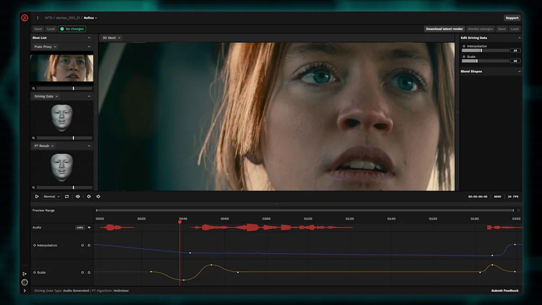The height and width of the screenshot is (305, 542).
Task: Click the next keyframe diamond icon
Action: pyautogui.click(x=98, y=196)
